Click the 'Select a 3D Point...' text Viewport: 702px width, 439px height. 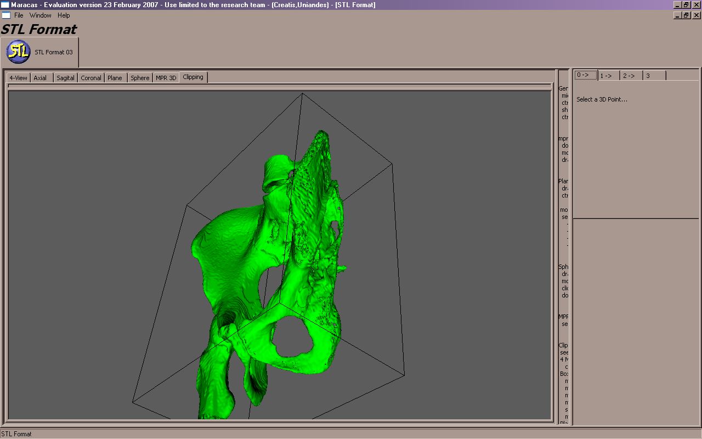[x=602, y=99]
